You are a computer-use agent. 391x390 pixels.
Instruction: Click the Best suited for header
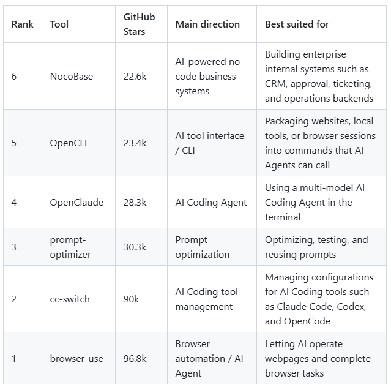click(x=297, y=24)
